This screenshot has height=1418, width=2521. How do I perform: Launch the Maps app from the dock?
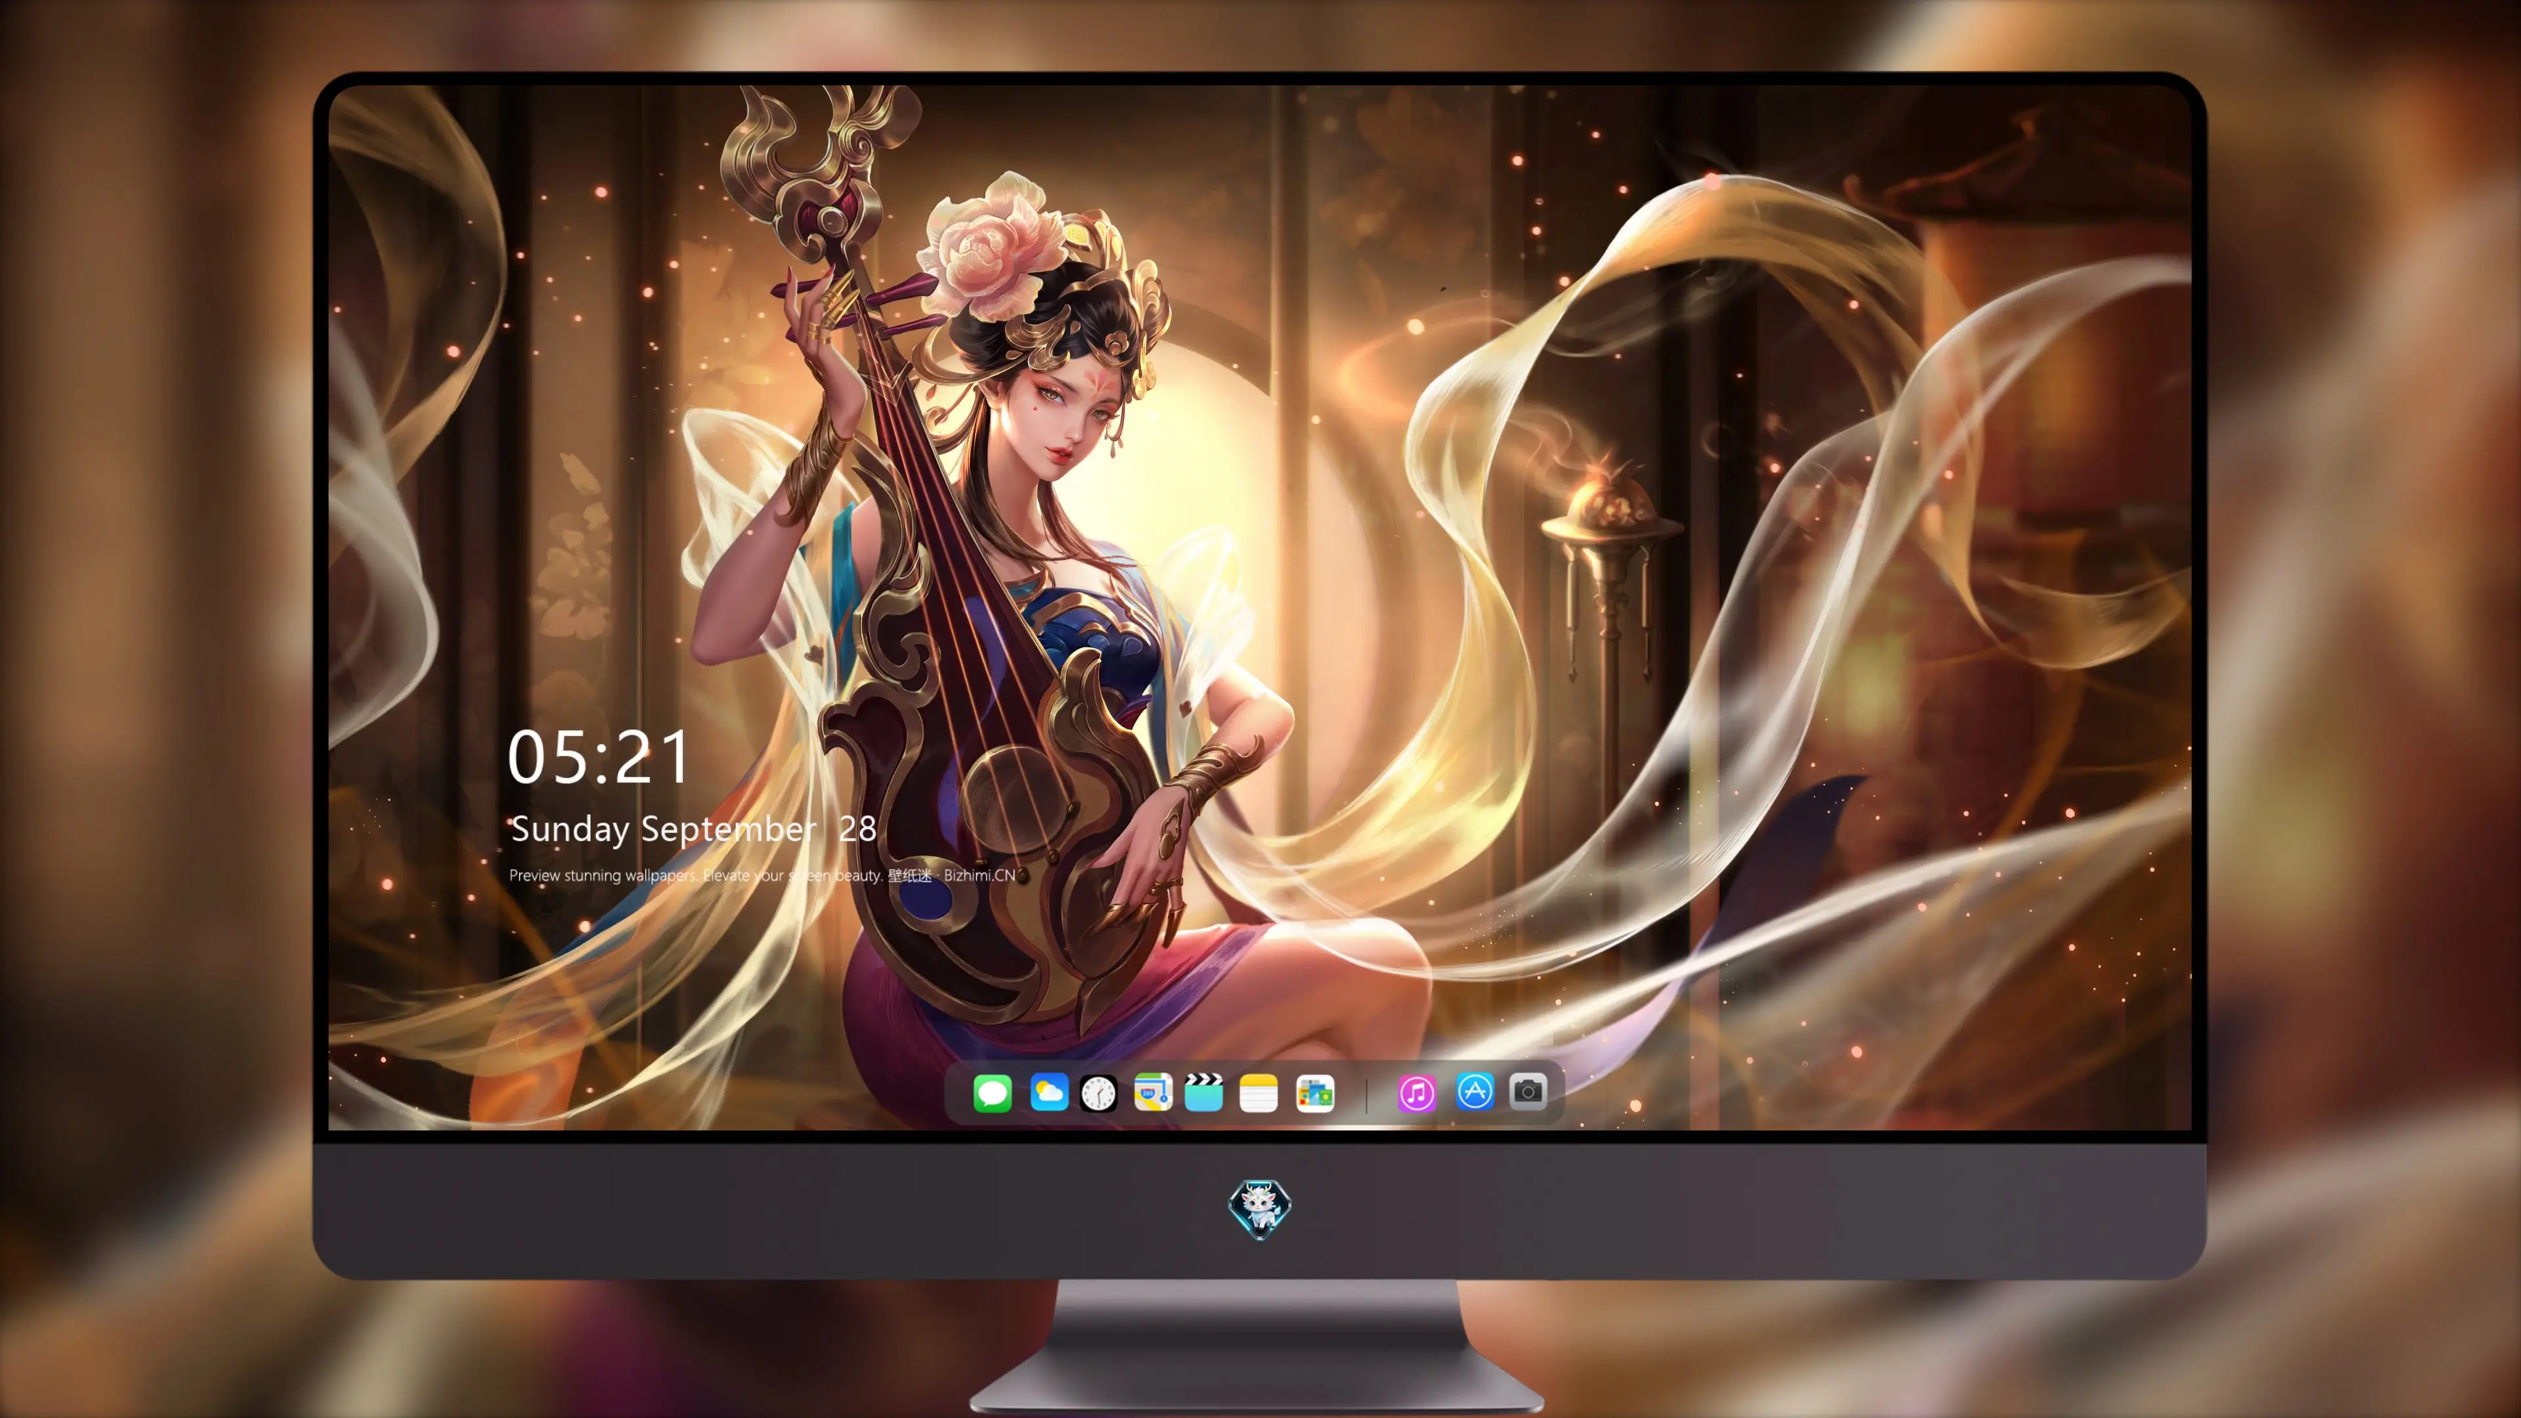(x=1153, y=1092)
